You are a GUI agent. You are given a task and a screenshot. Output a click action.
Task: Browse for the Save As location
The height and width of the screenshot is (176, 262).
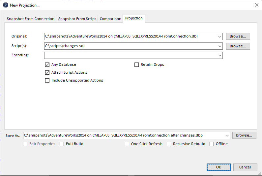(244, 135)
